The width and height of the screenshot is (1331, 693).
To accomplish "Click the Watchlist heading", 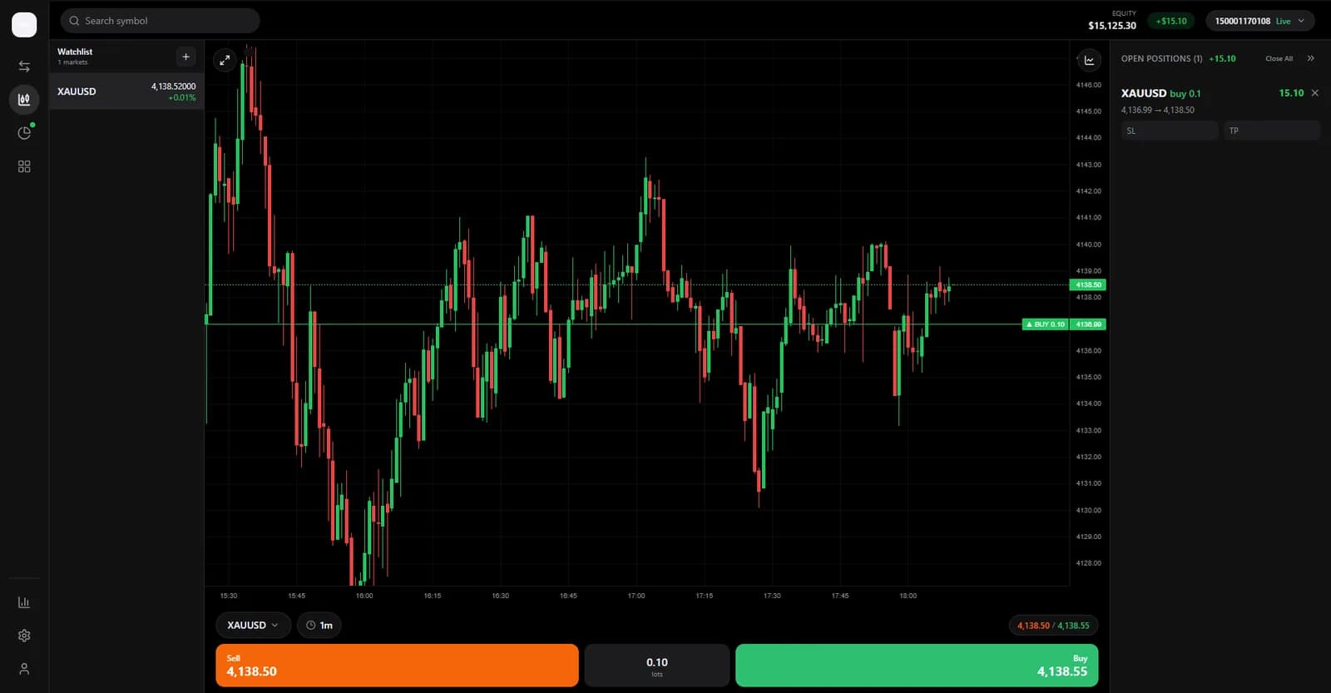I will [75, 52].
